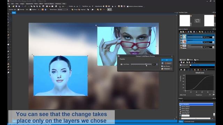Viewport: 223px width, 125px height.
Task: Click the help icon left of Cancel
Action: tap(163, 63)
